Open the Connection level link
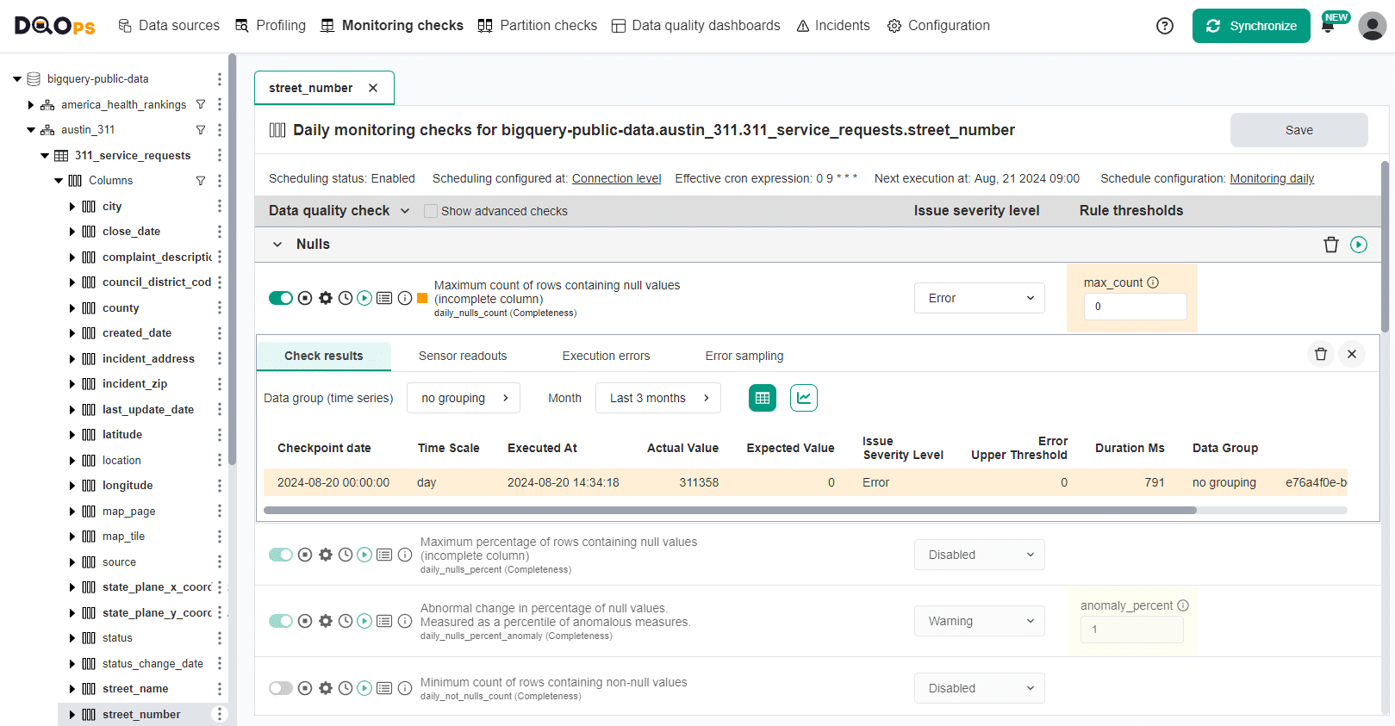 pyautogui.click(x=617, y=178)
